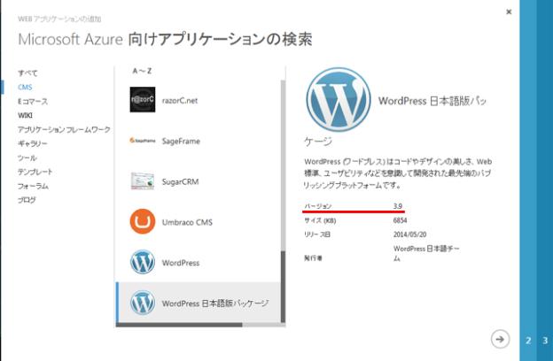Viewport: 553px width, 361px height.
Task: Click the 発行者 label
Action: click(x=313, y=258)
